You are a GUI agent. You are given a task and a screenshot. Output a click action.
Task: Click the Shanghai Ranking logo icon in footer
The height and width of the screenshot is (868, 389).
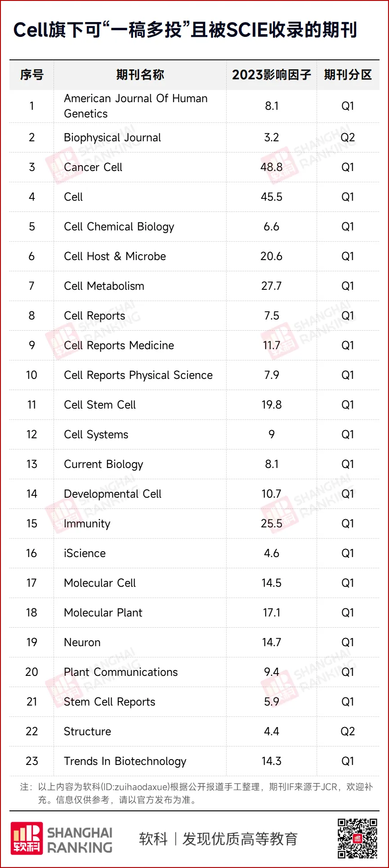point(27,838)
